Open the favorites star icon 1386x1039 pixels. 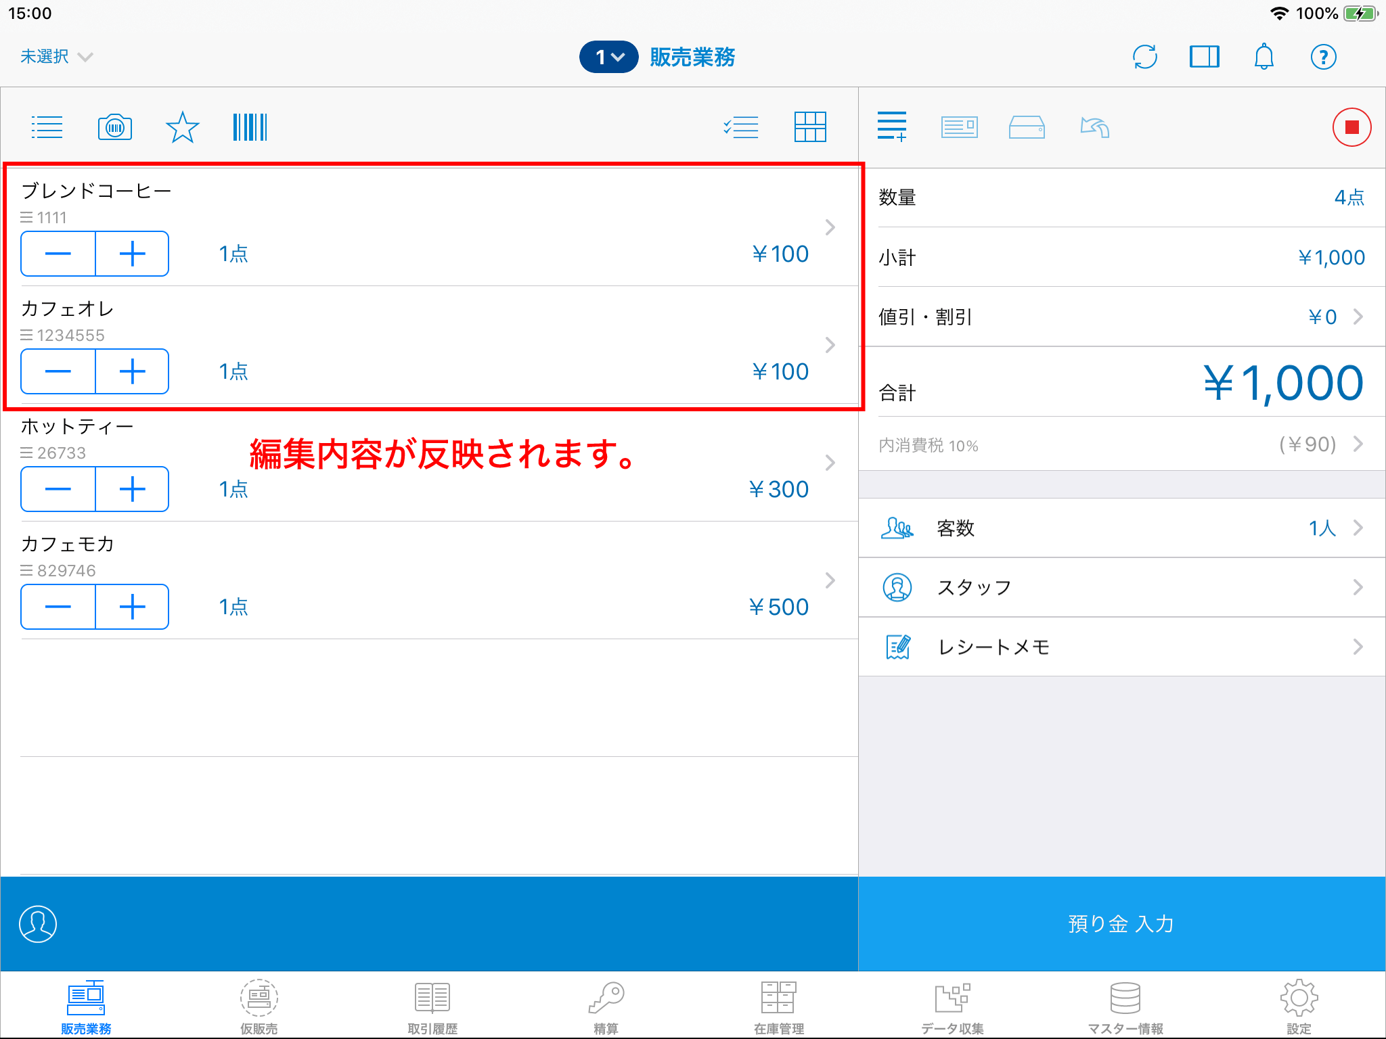click(x=182, y=127)
